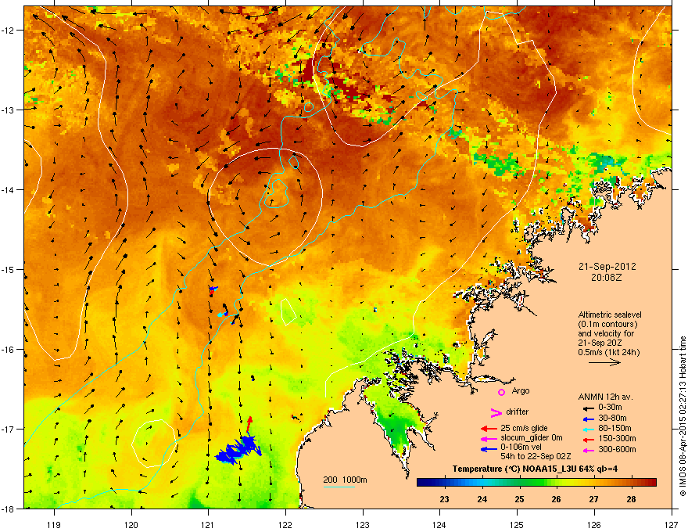Click the green 25 region of colorbar
Image resolution: width=688 pixels, height=532 pixels.
519,483
